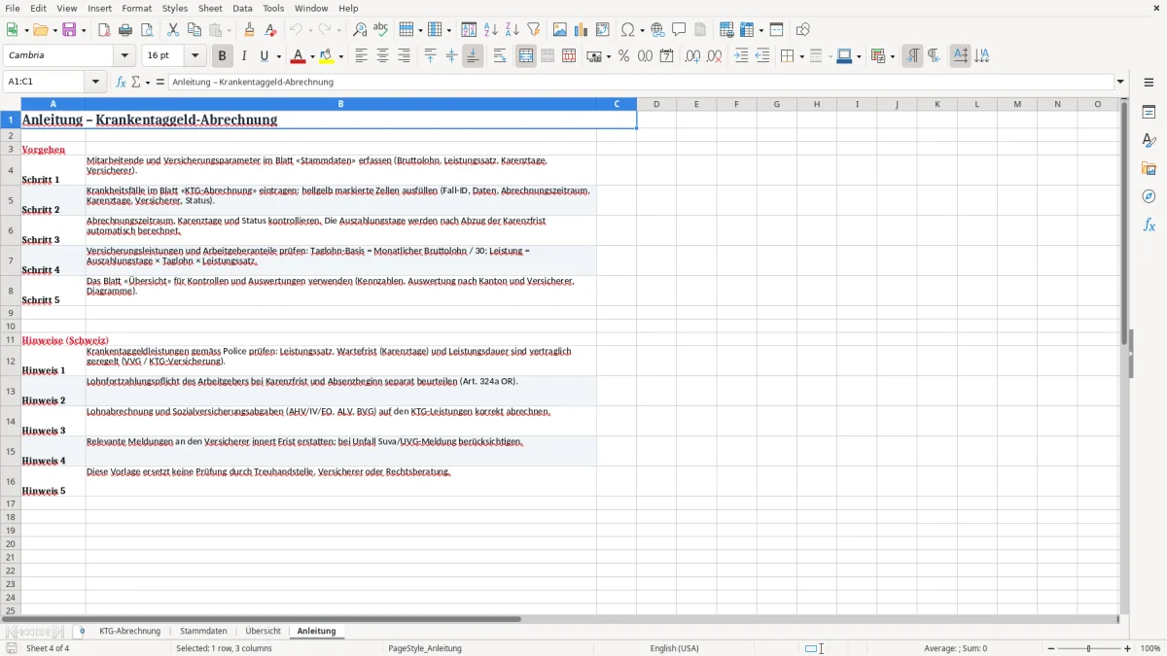The image size is (1167, 656).
Task: Click the zoom slider handle
Action: pos(1089,648)
